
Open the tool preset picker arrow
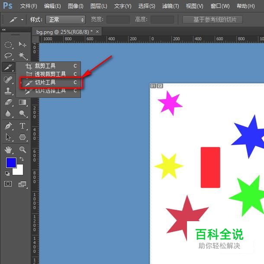tap(22, 19)
